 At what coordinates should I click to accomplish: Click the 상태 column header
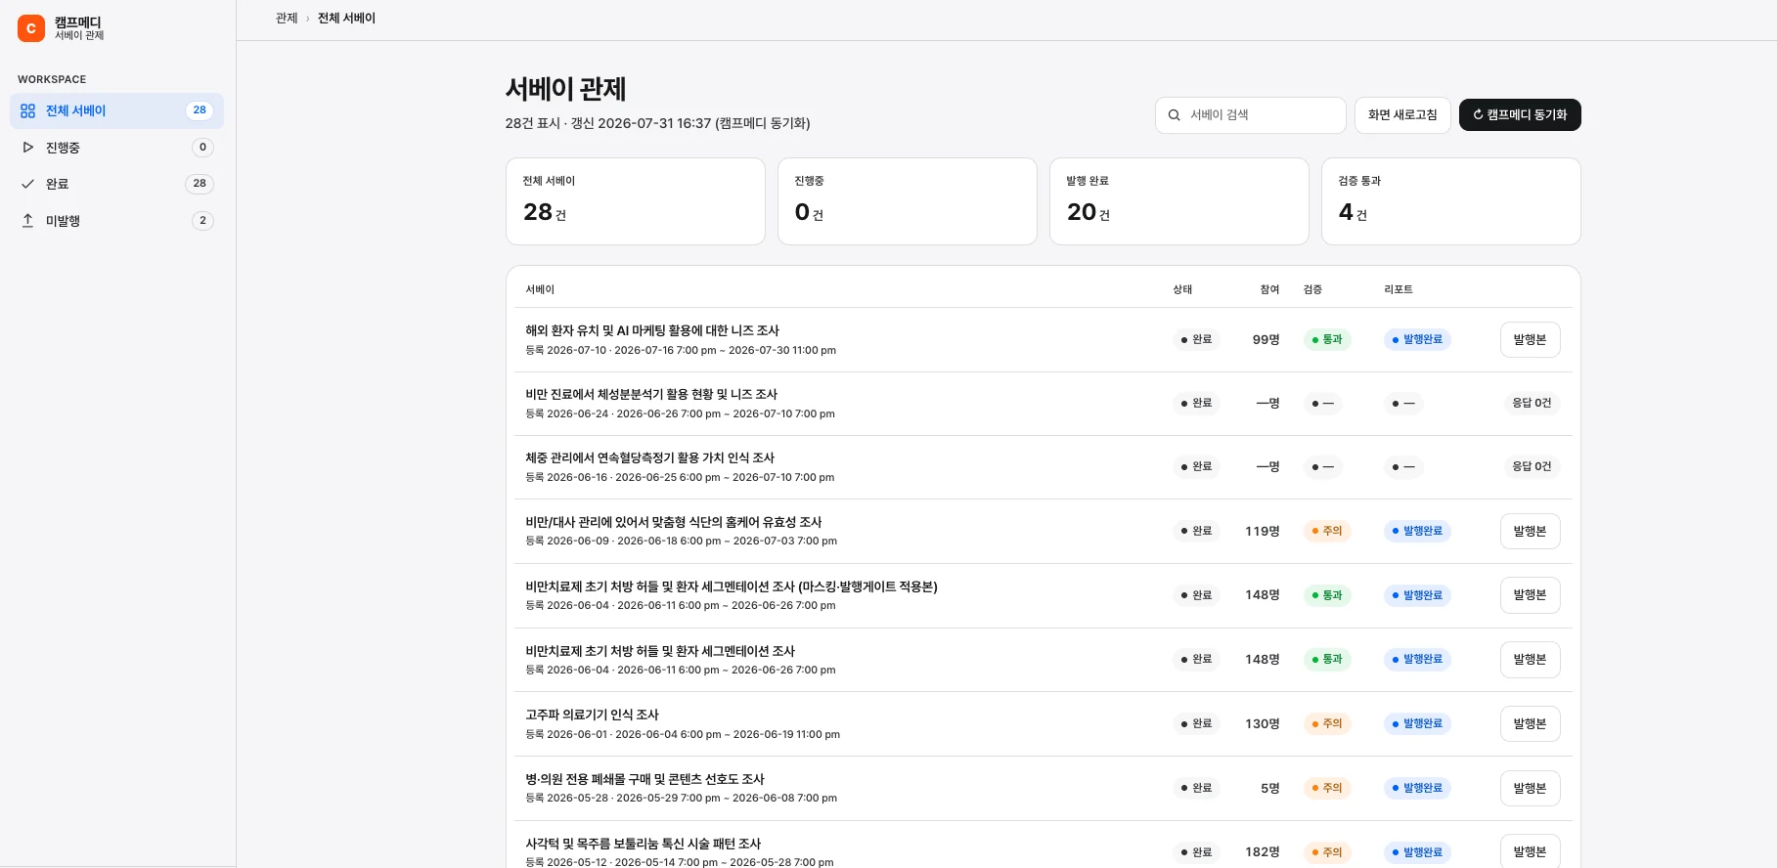point(1182,290)
